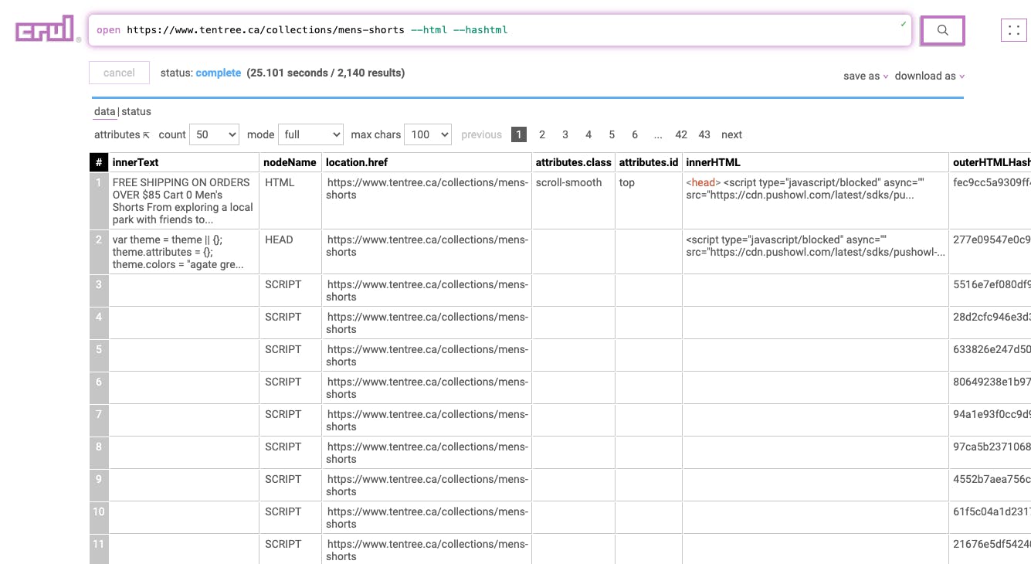Click the location.href cell in row 10
The height and width of the screenshot is (564, 1031).
pyautogui.click(x=426, y=518)
